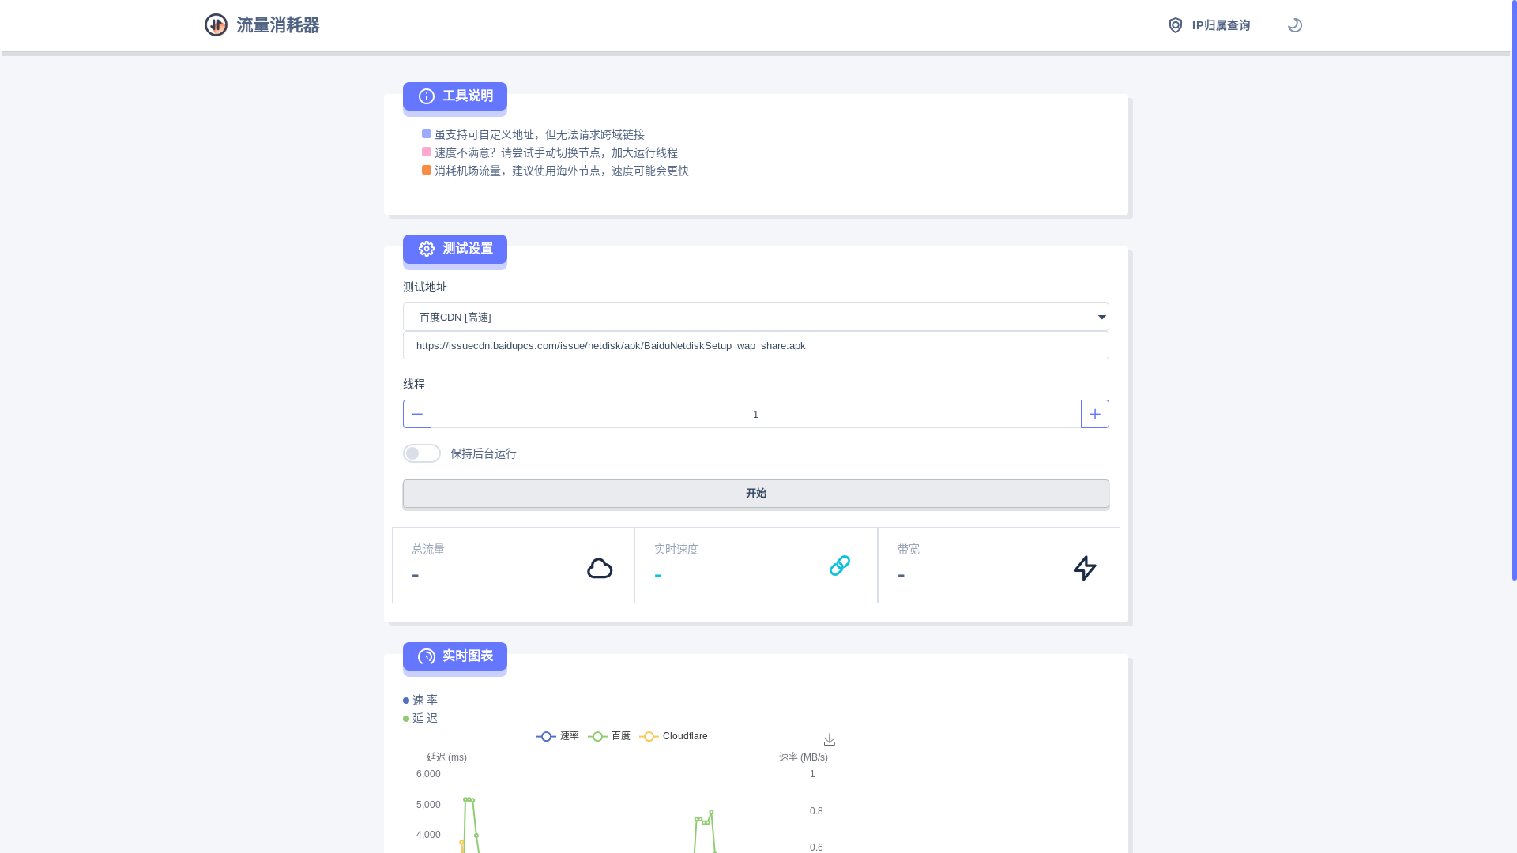Click the 带宽 label
Screen dimensions: 1517x853
pyautogui.click(x=909, y=549)
